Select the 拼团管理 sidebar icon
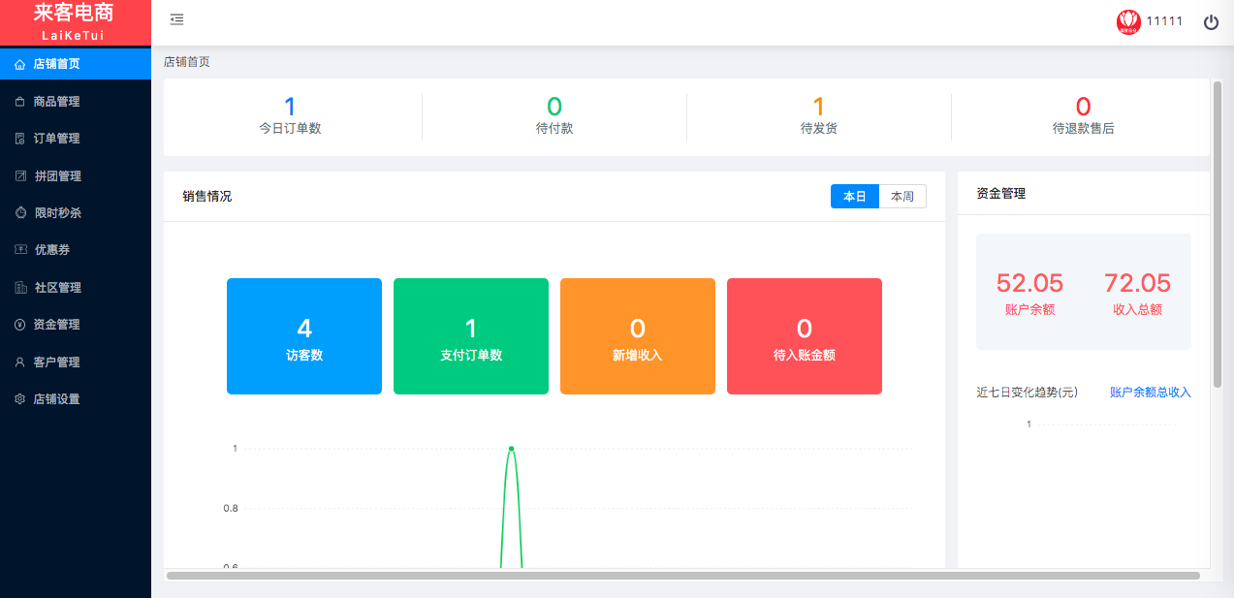 [19, 176]
